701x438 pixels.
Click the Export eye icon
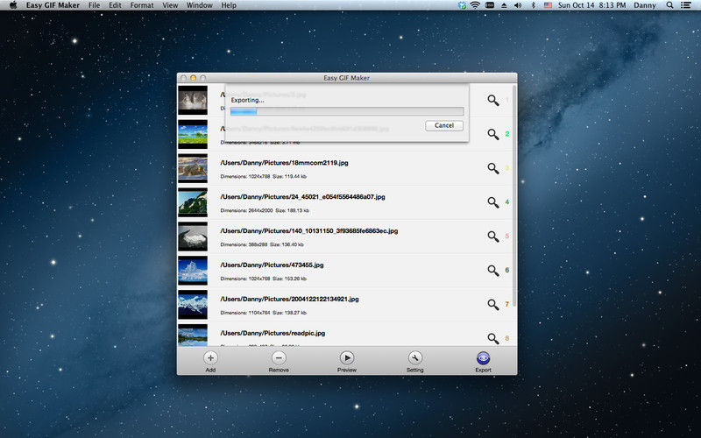point(484,358)
